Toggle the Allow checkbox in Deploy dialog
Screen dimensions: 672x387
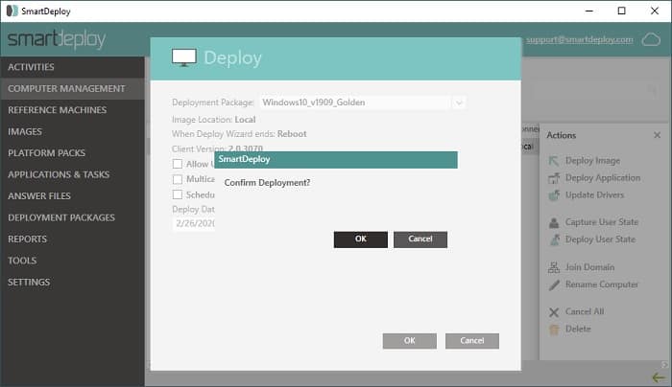(x=178, y=165)
